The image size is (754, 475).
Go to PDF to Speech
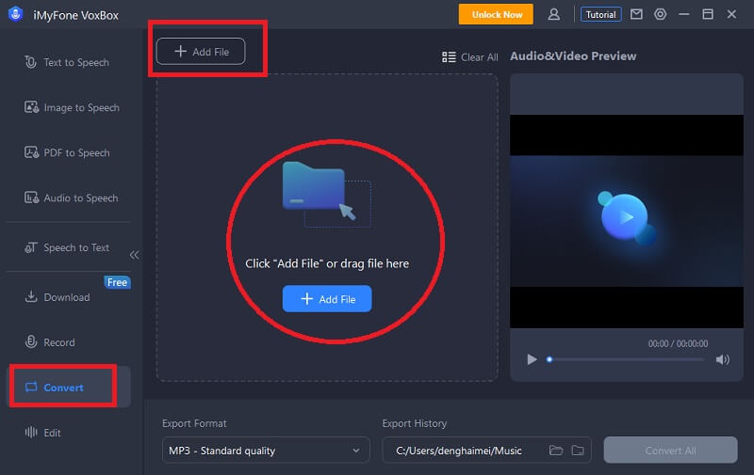coord(67,152)
